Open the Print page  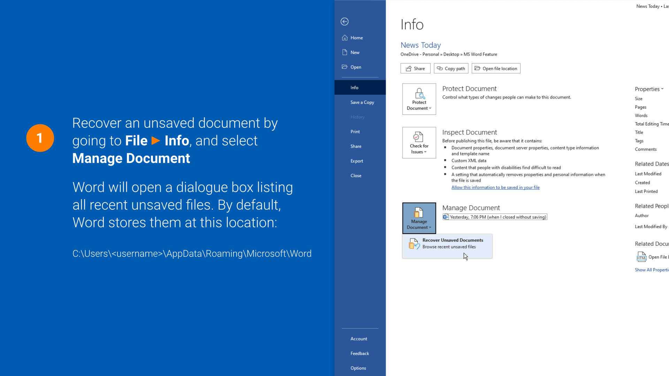(x=360, y=131)
